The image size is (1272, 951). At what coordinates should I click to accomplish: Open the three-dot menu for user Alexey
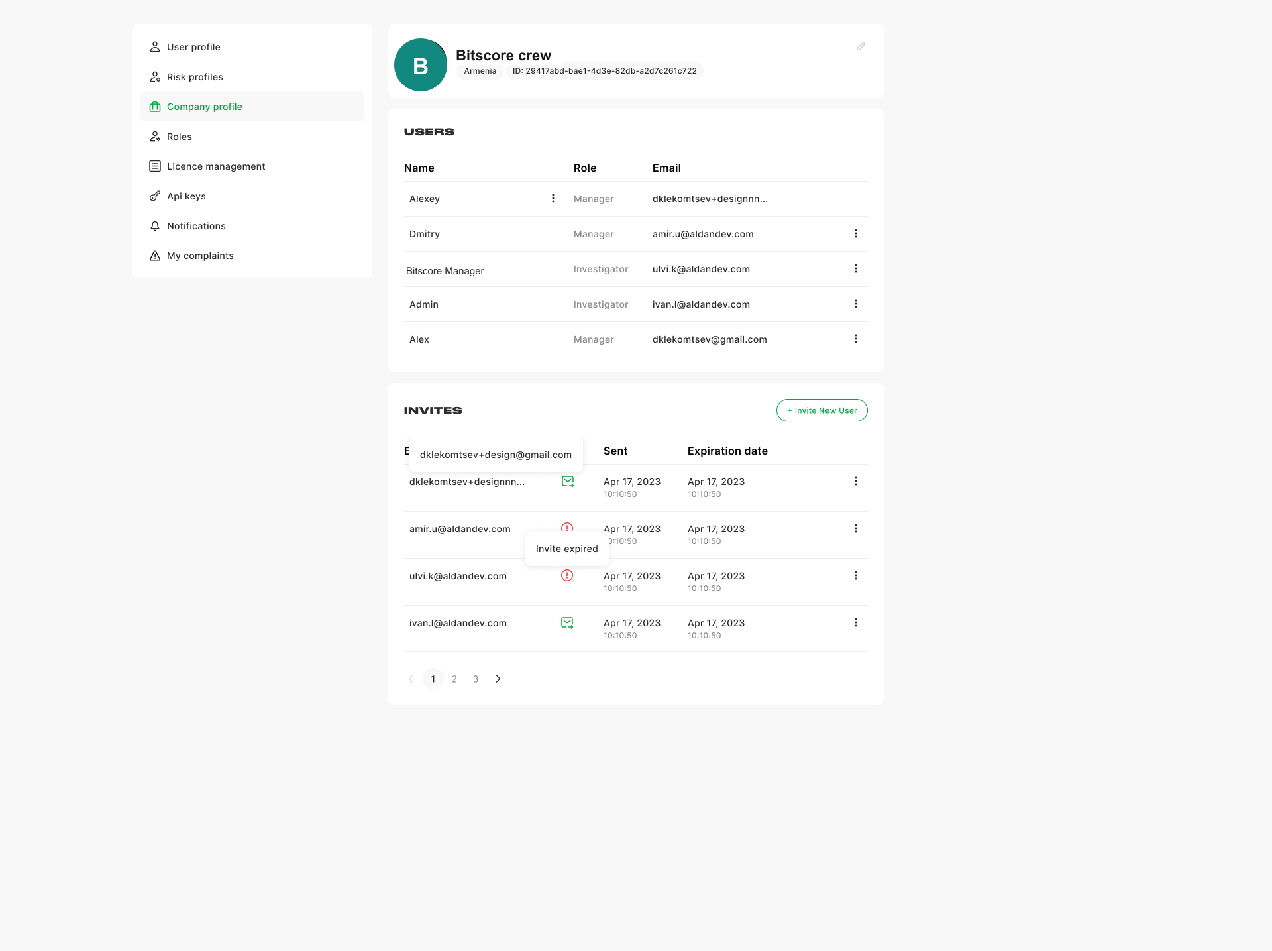click(x=553, y=198)
